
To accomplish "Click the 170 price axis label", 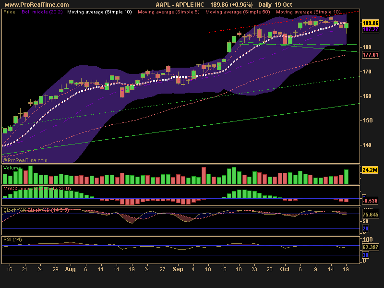I will pyautogui.click(x=367, y=72).
